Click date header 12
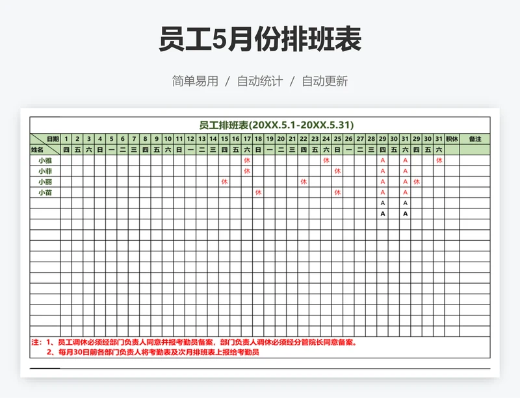Image resolution: width=520 pixels, height=398 pixels. (x=190, y=139)
